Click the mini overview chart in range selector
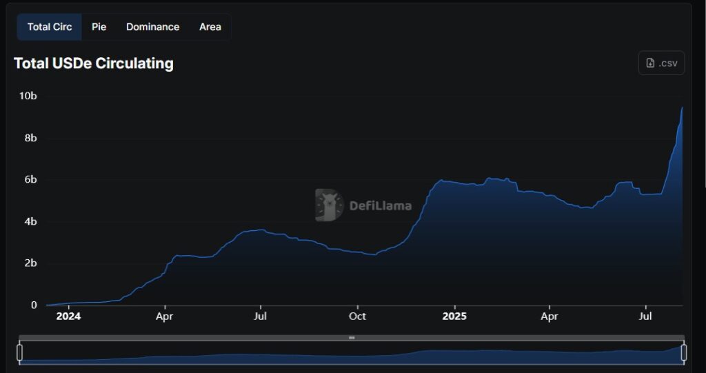Image resolution: width=706 pixels, height=373 pixels. (352, 353)
